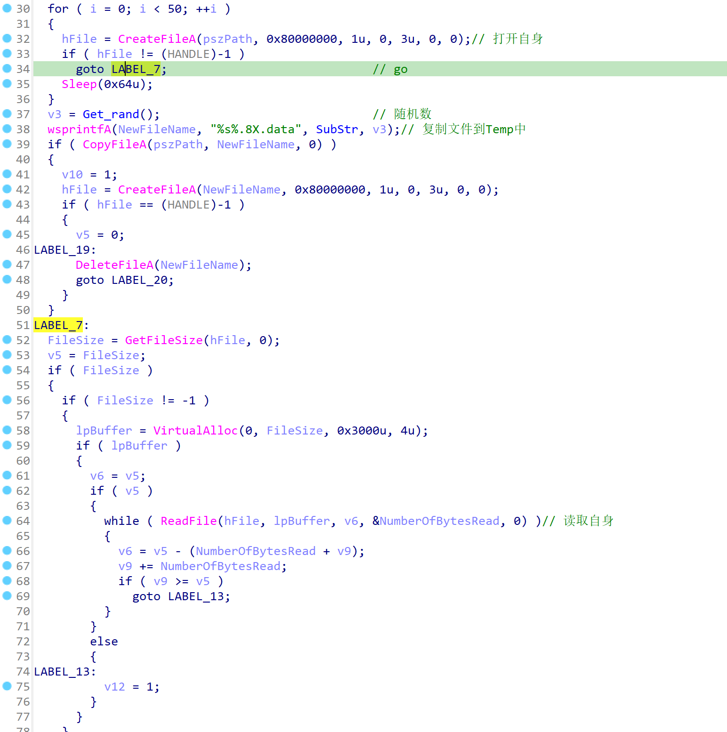Click the gutter dot at line 47
The height and width of the screenshot is (732, 727).
(7, 265)
